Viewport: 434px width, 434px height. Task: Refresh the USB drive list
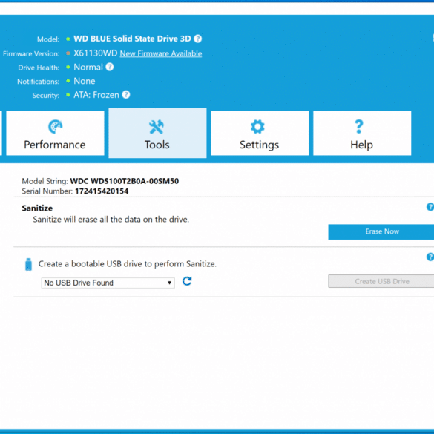click(187, 281)
